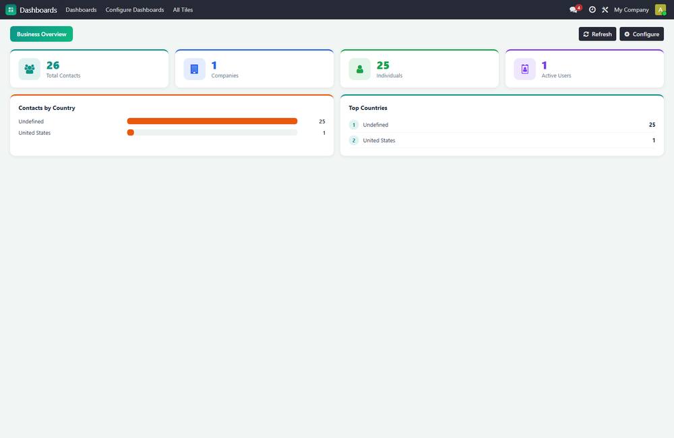Screen dimensions: 674x438
Task: Click the United States country progress bar
Action: 212,132
